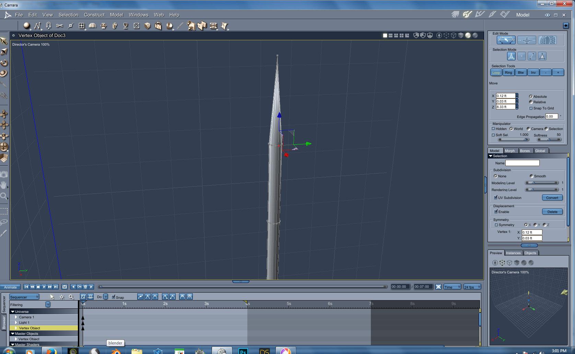Open Blender from the taskbar
Screen dimensions: 575x354
point(115,351)
